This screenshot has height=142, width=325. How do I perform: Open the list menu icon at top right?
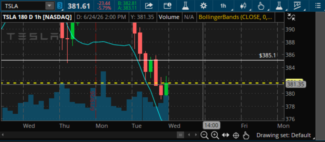(x=318, y=6)
